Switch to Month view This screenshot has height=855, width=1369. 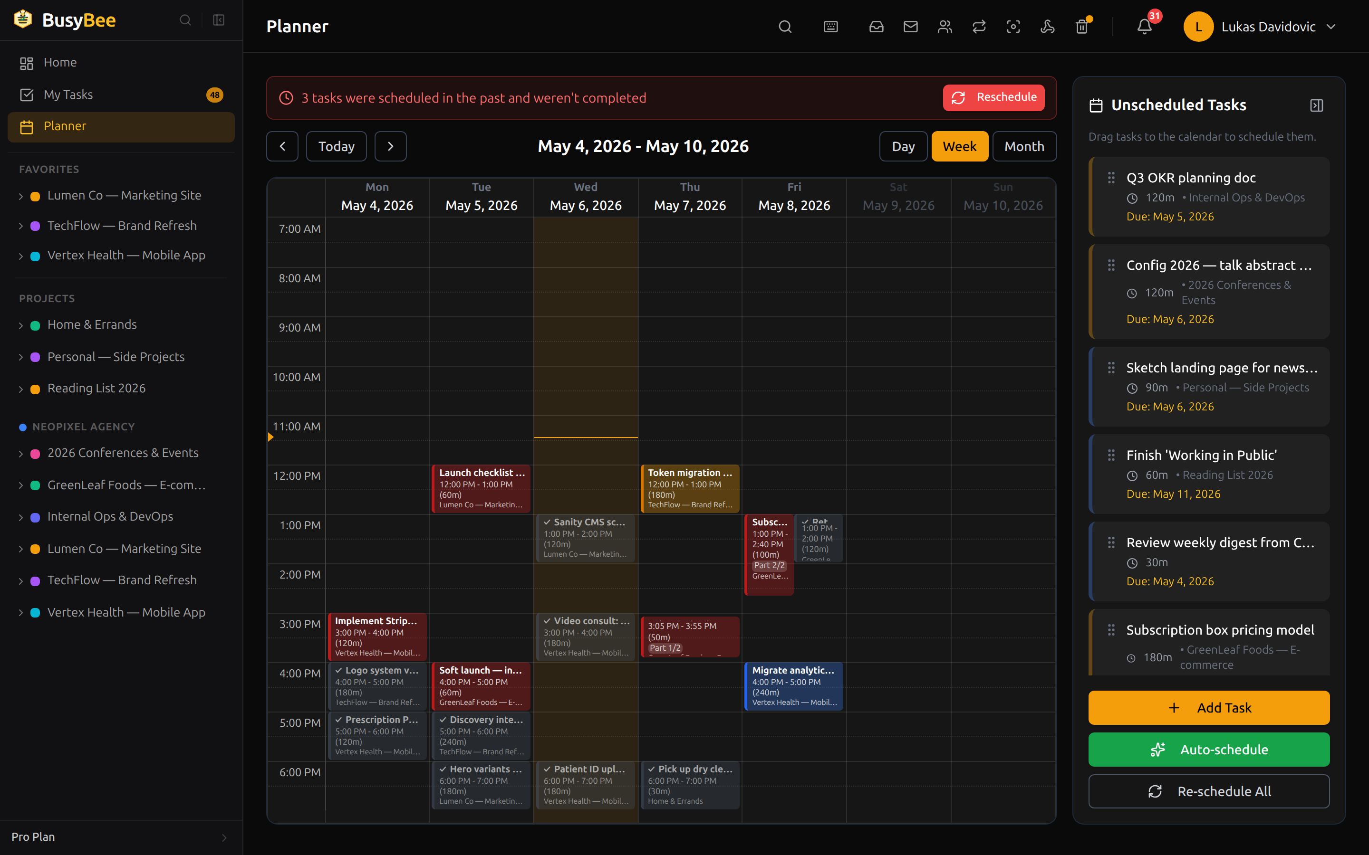[x=1024, y=146]
